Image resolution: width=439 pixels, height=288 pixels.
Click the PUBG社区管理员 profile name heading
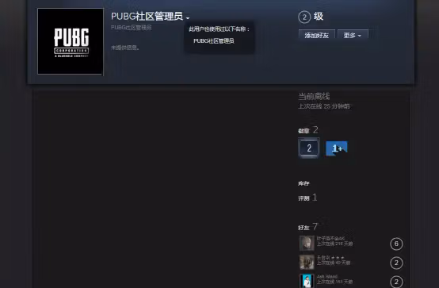(147, 17)
